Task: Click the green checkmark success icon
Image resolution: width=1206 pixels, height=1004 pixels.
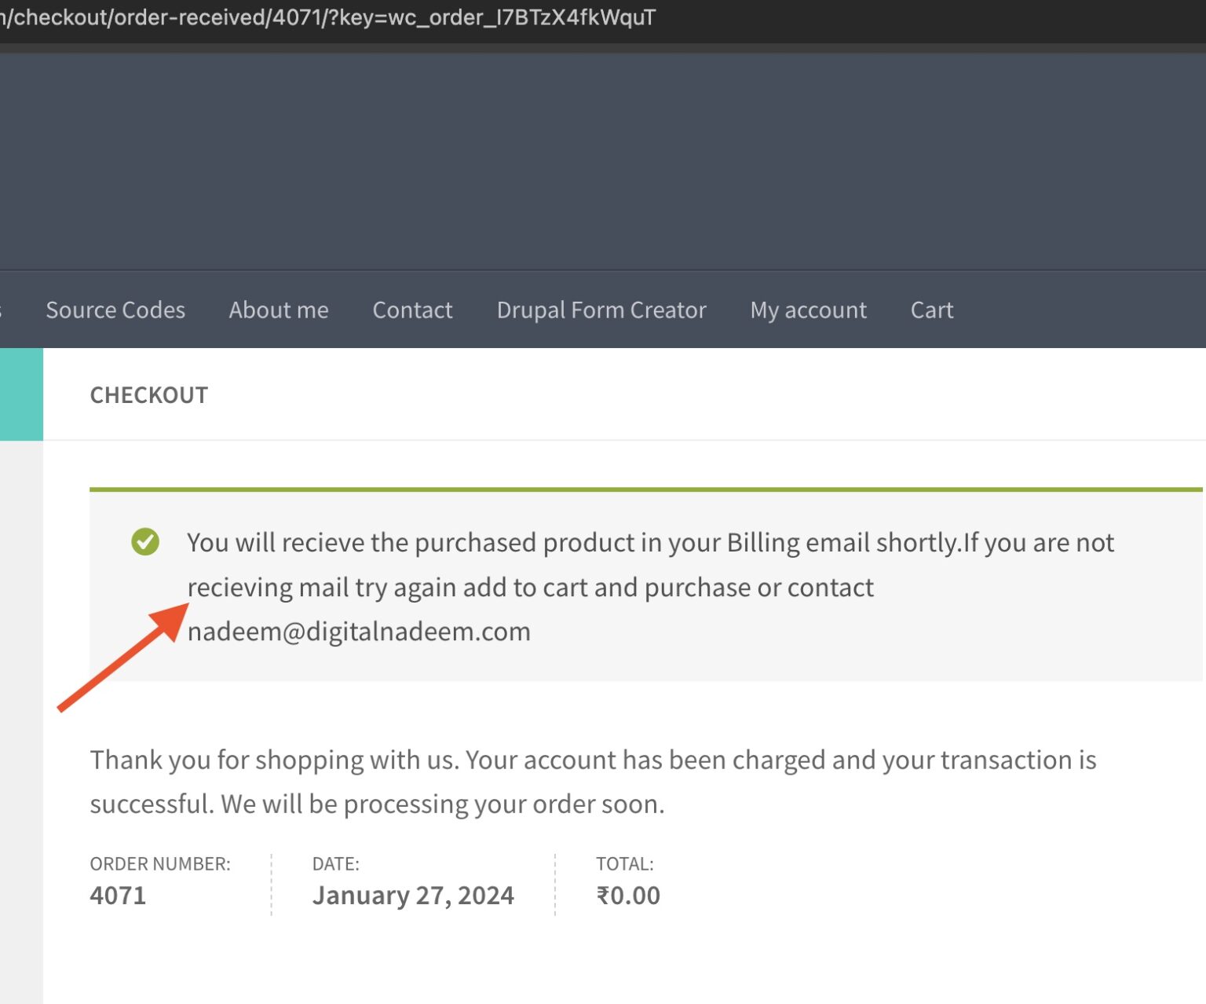Action: coord(144,542)
